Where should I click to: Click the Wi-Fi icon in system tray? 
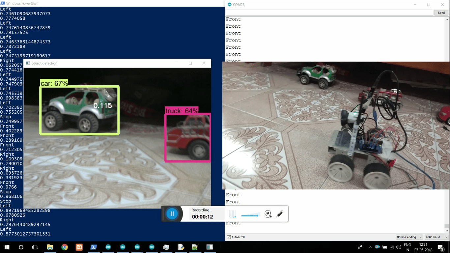click(x=392, y=247)
